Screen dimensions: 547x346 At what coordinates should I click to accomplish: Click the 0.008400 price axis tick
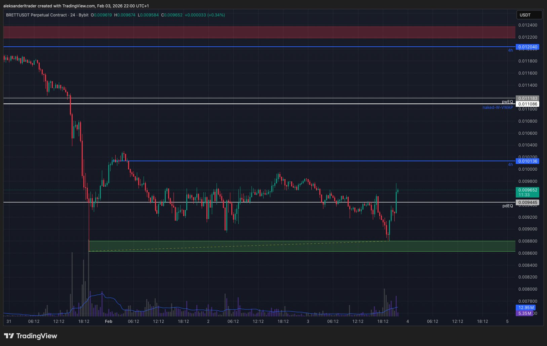(x=528, y=265)
